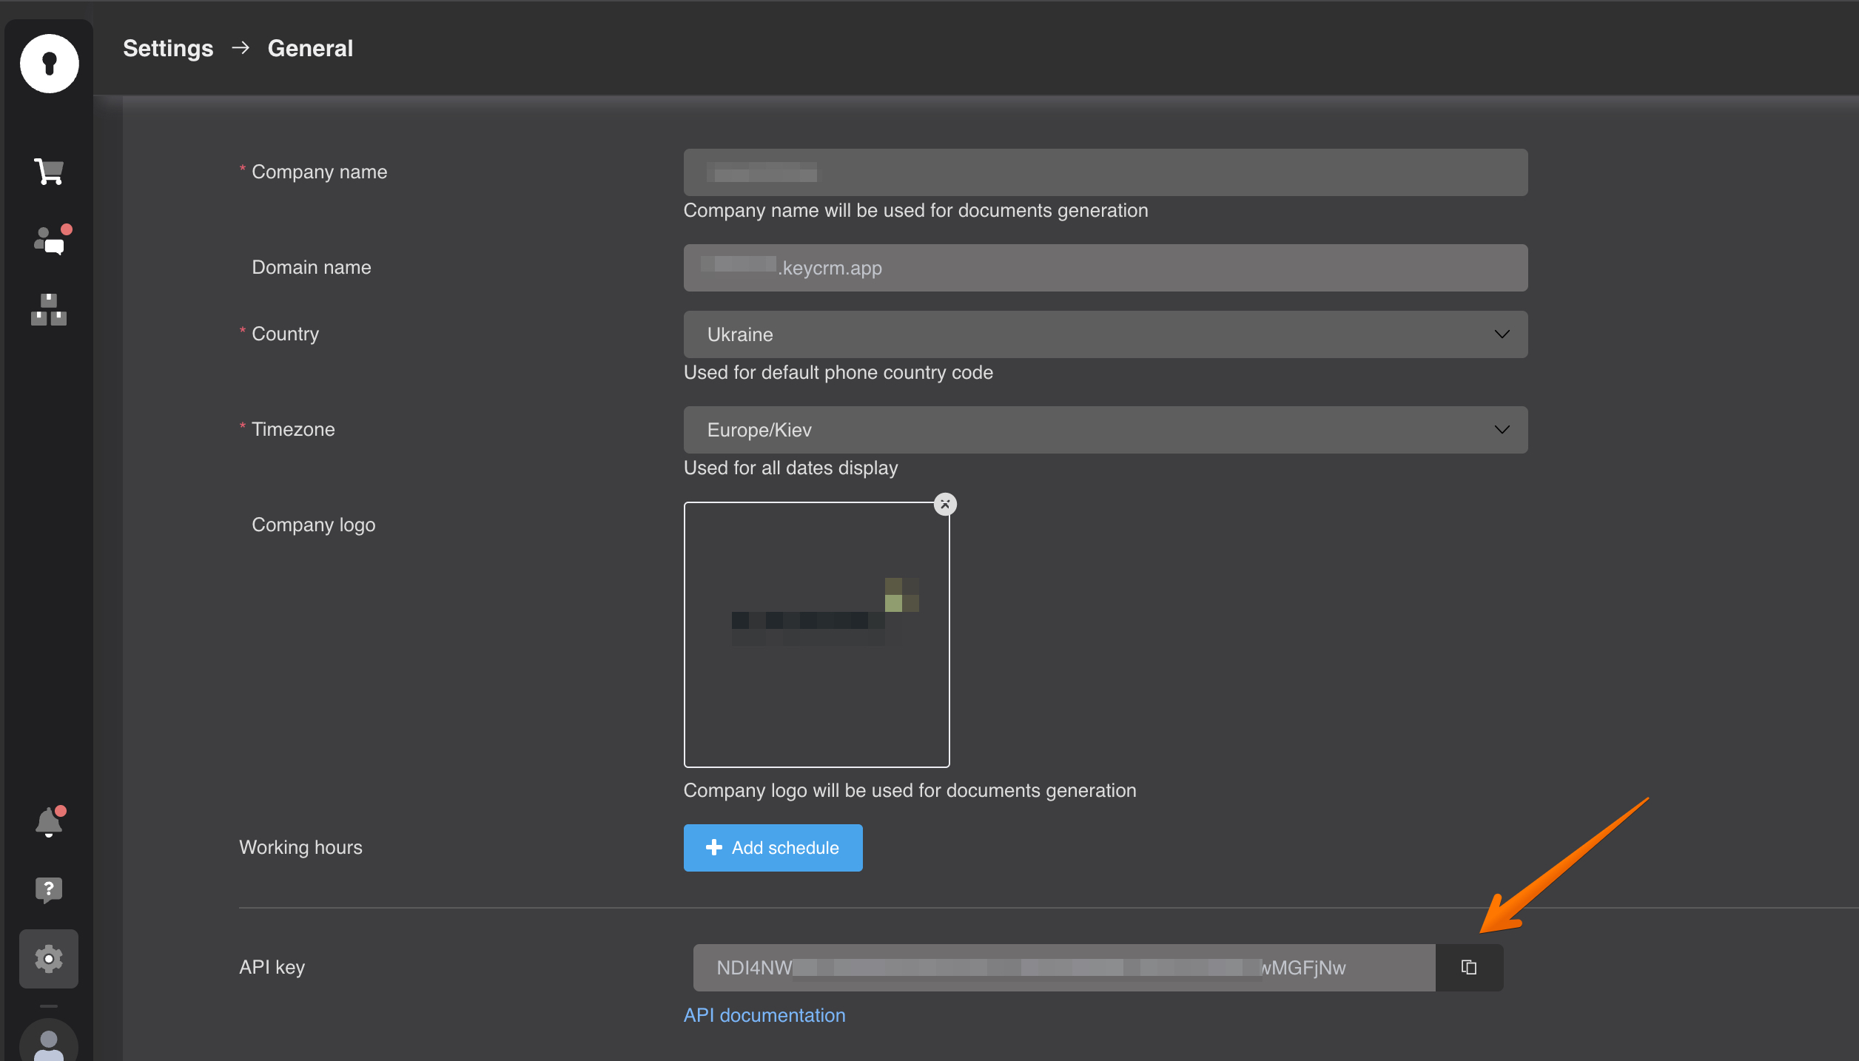Open the user profile avatar
This screenshot has height=1061, width=1859.
[49, 1043]
